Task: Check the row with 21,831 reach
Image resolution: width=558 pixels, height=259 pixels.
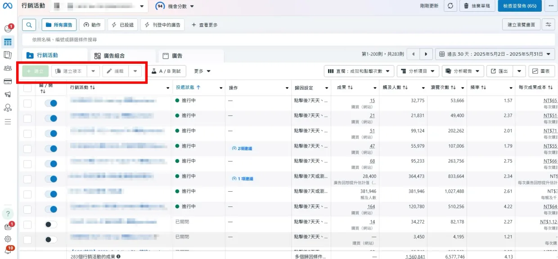Action: tap(27, 119)
